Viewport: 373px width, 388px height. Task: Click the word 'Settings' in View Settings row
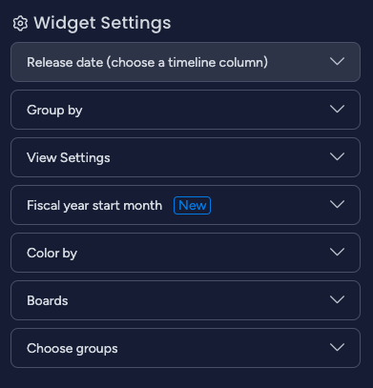coord(85,158)
